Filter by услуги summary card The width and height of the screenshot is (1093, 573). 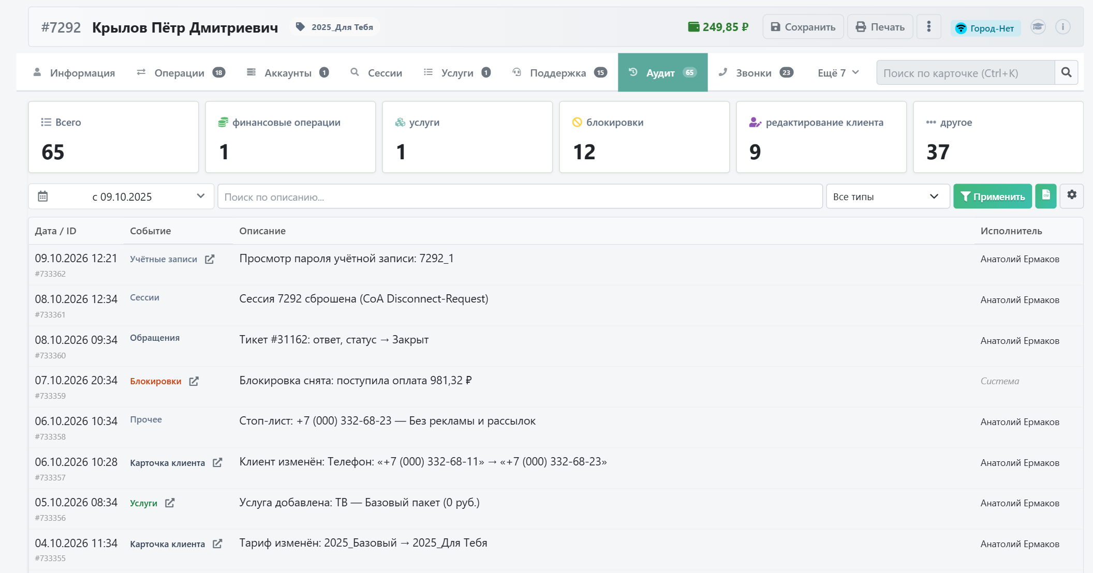tap(467, 137)
